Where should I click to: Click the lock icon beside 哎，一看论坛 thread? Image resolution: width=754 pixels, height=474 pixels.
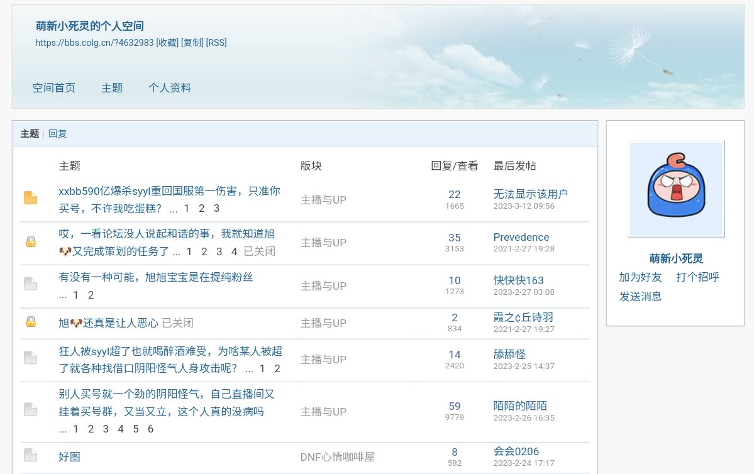[x=31, y=241]
